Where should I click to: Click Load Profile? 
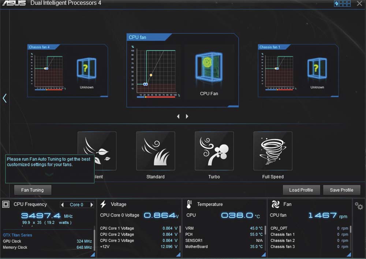(x=301, y=190)
